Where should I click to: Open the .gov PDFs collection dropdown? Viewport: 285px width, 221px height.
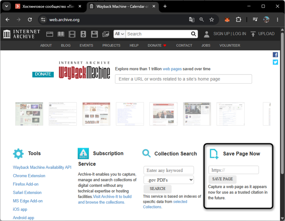coord(169,180)
